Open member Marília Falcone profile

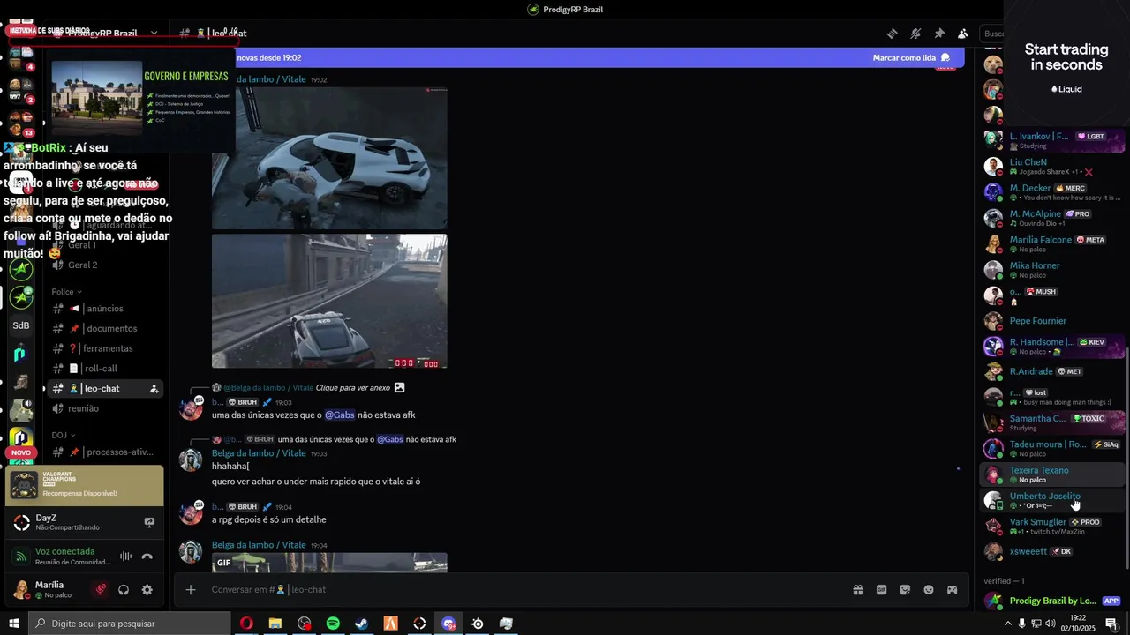point(1054,244)
